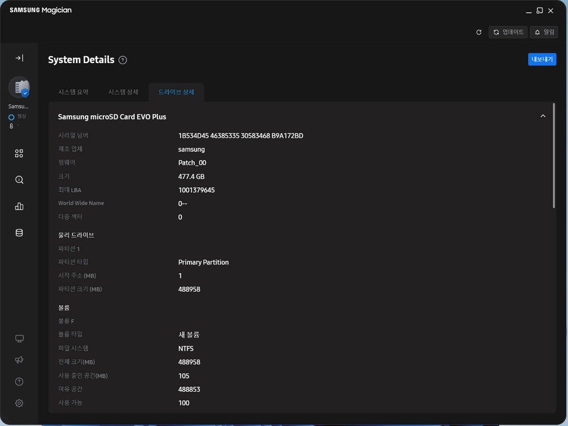Close the Samsung Magician window
The height and width of the screenshot is (426, 568).
(x=550, y=11)
